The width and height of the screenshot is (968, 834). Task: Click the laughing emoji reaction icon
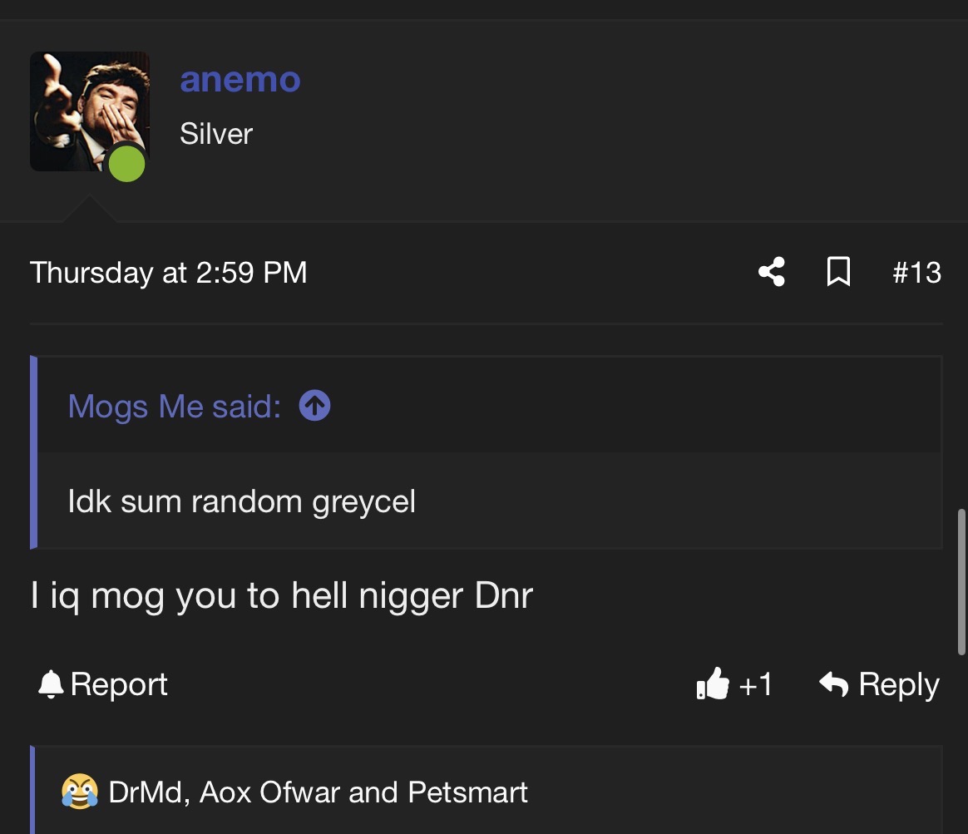tap(79, 792)
